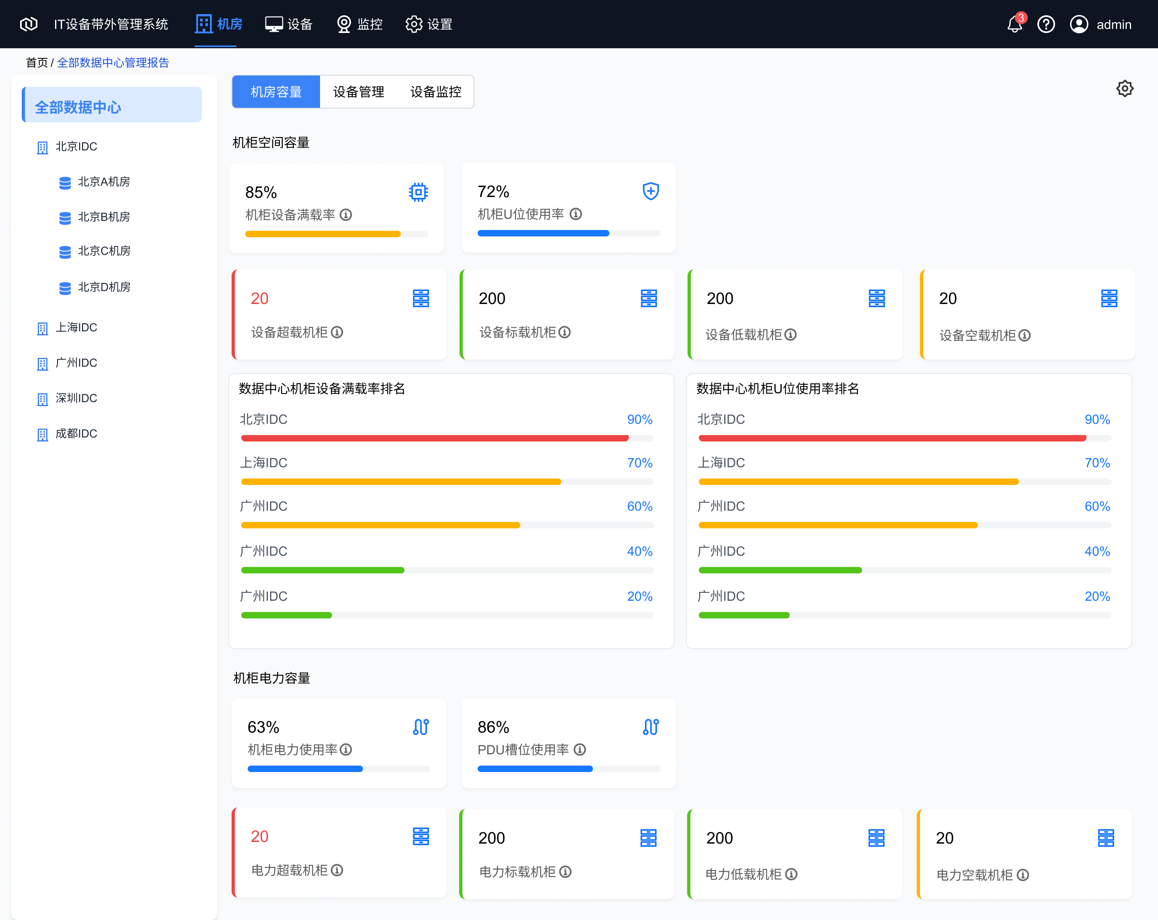This screenshot has height=920, width=1158.
Task: Click the 85% 机柜设备满载率 progress bar
Action: [337, 234]
